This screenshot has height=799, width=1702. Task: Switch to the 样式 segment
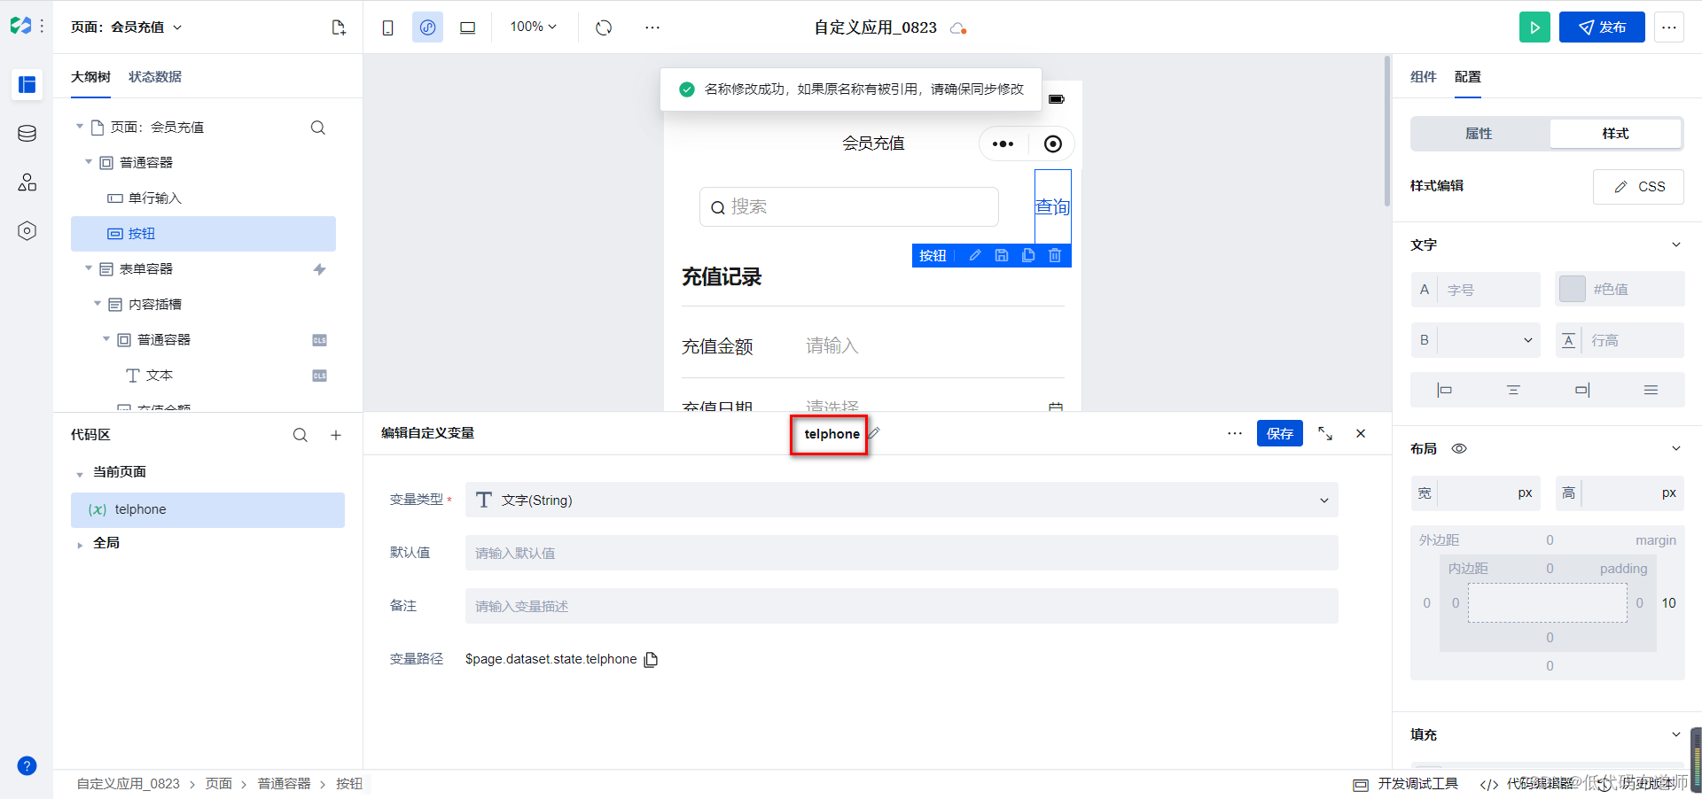pyautogui.click(x=1615, y=134)
